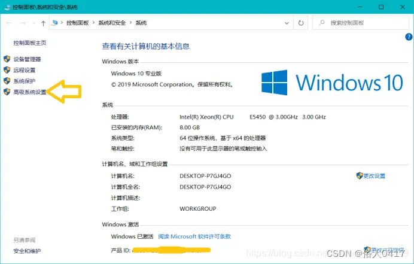Open the address bar history dropdown
This screenshot has height=264, width=414.
point(287,23)
